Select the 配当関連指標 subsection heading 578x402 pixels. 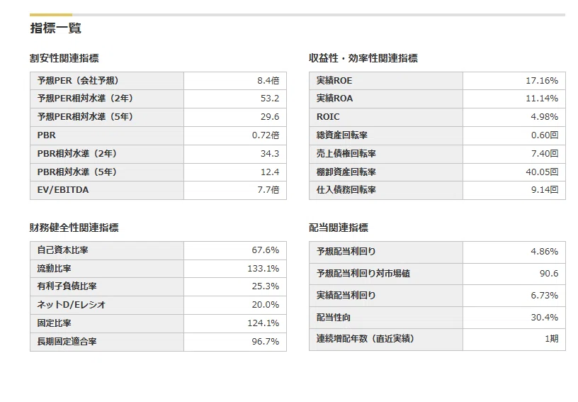pos(339,228)
